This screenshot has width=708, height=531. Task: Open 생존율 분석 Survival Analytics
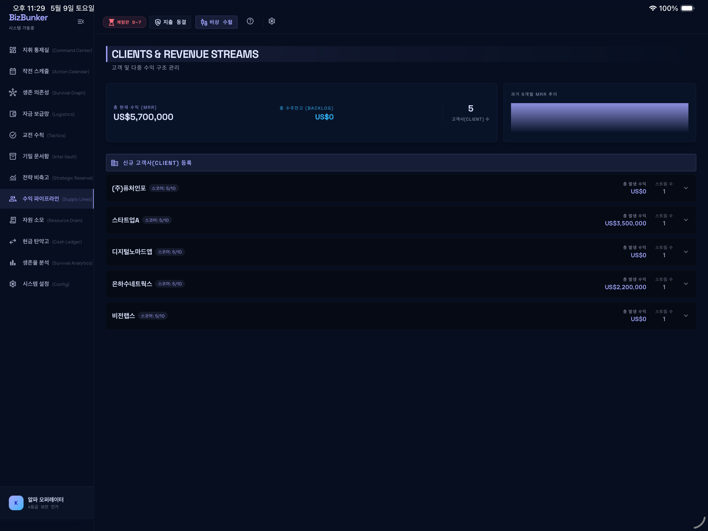(47, 262)
